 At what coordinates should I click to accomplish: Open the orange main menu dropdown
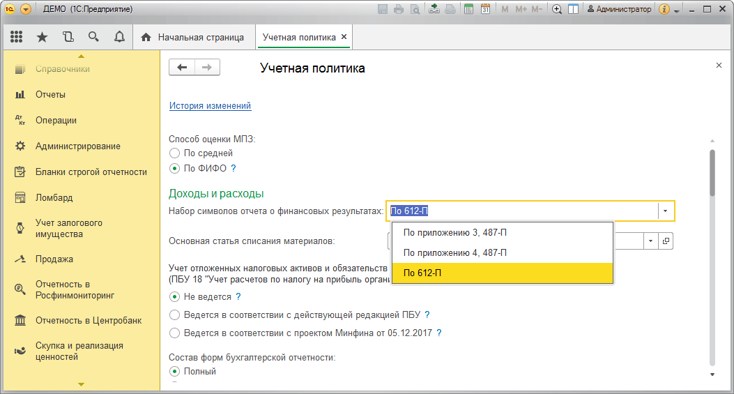click(26, 9)
